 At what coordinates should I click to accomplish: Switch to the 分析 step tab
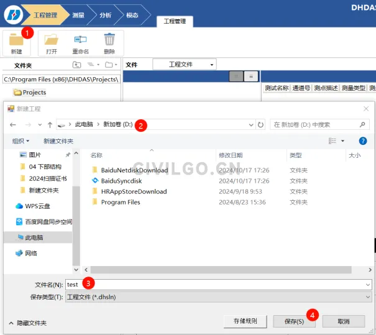click(x=106, y=14)
